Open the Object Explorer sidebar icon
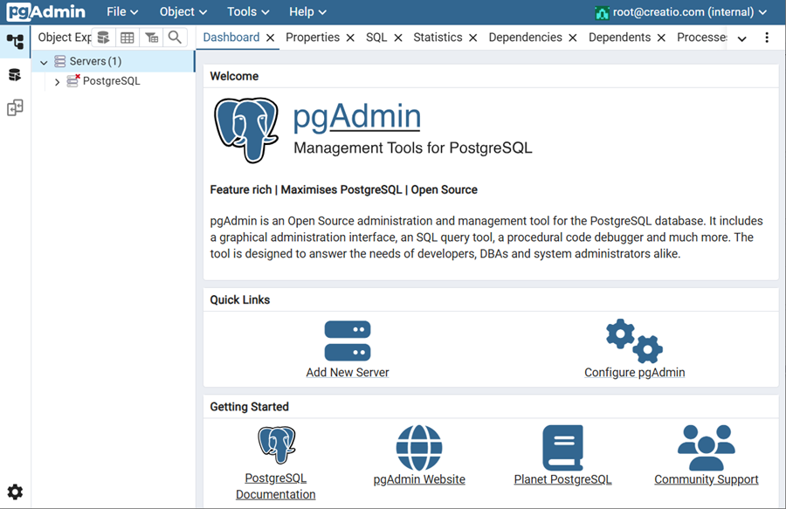The width and height of the screenshot is (786, 509). (x=15, y=41)
